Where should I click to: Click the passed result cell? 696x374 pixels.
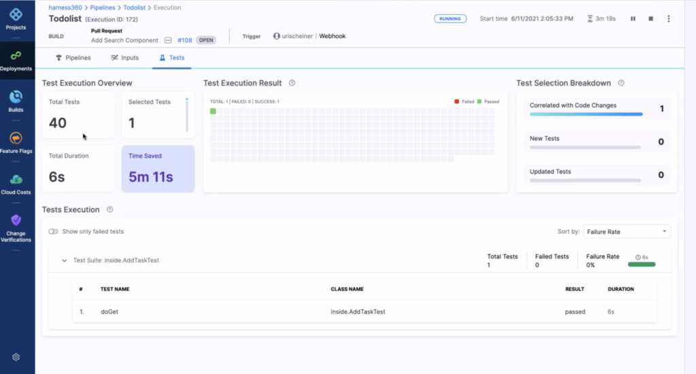(575, 312)
